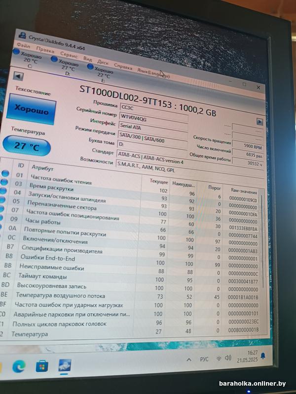Select drive D: status at 27 °C
Image resolution: width=296 pixels, height=394 pixels.
pyautogui.click(x=65, y=66)
